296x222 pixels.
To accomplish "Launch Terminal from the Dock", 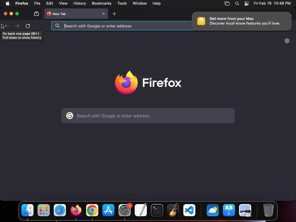I will [x=157, y=210].
